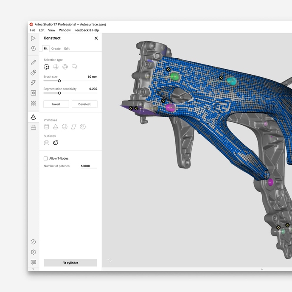Open the Window menu
The width and height of the screenshot is (292, 292).
click(x=65, y=30)
